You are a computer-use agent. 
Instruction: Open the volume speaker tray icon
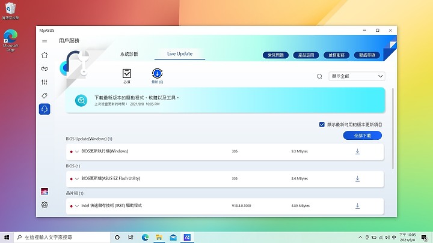(387, 237)
